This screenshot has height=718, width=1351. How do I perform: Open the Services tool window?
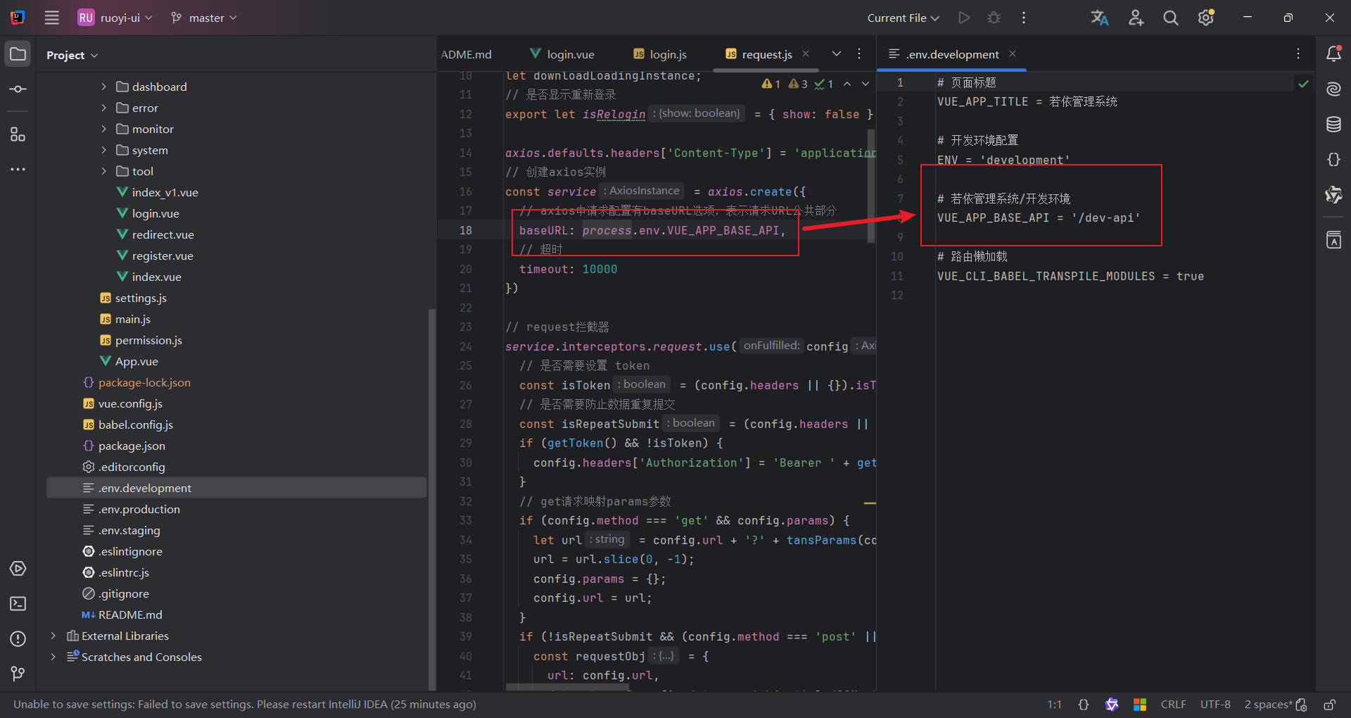(x=18, y=568)
